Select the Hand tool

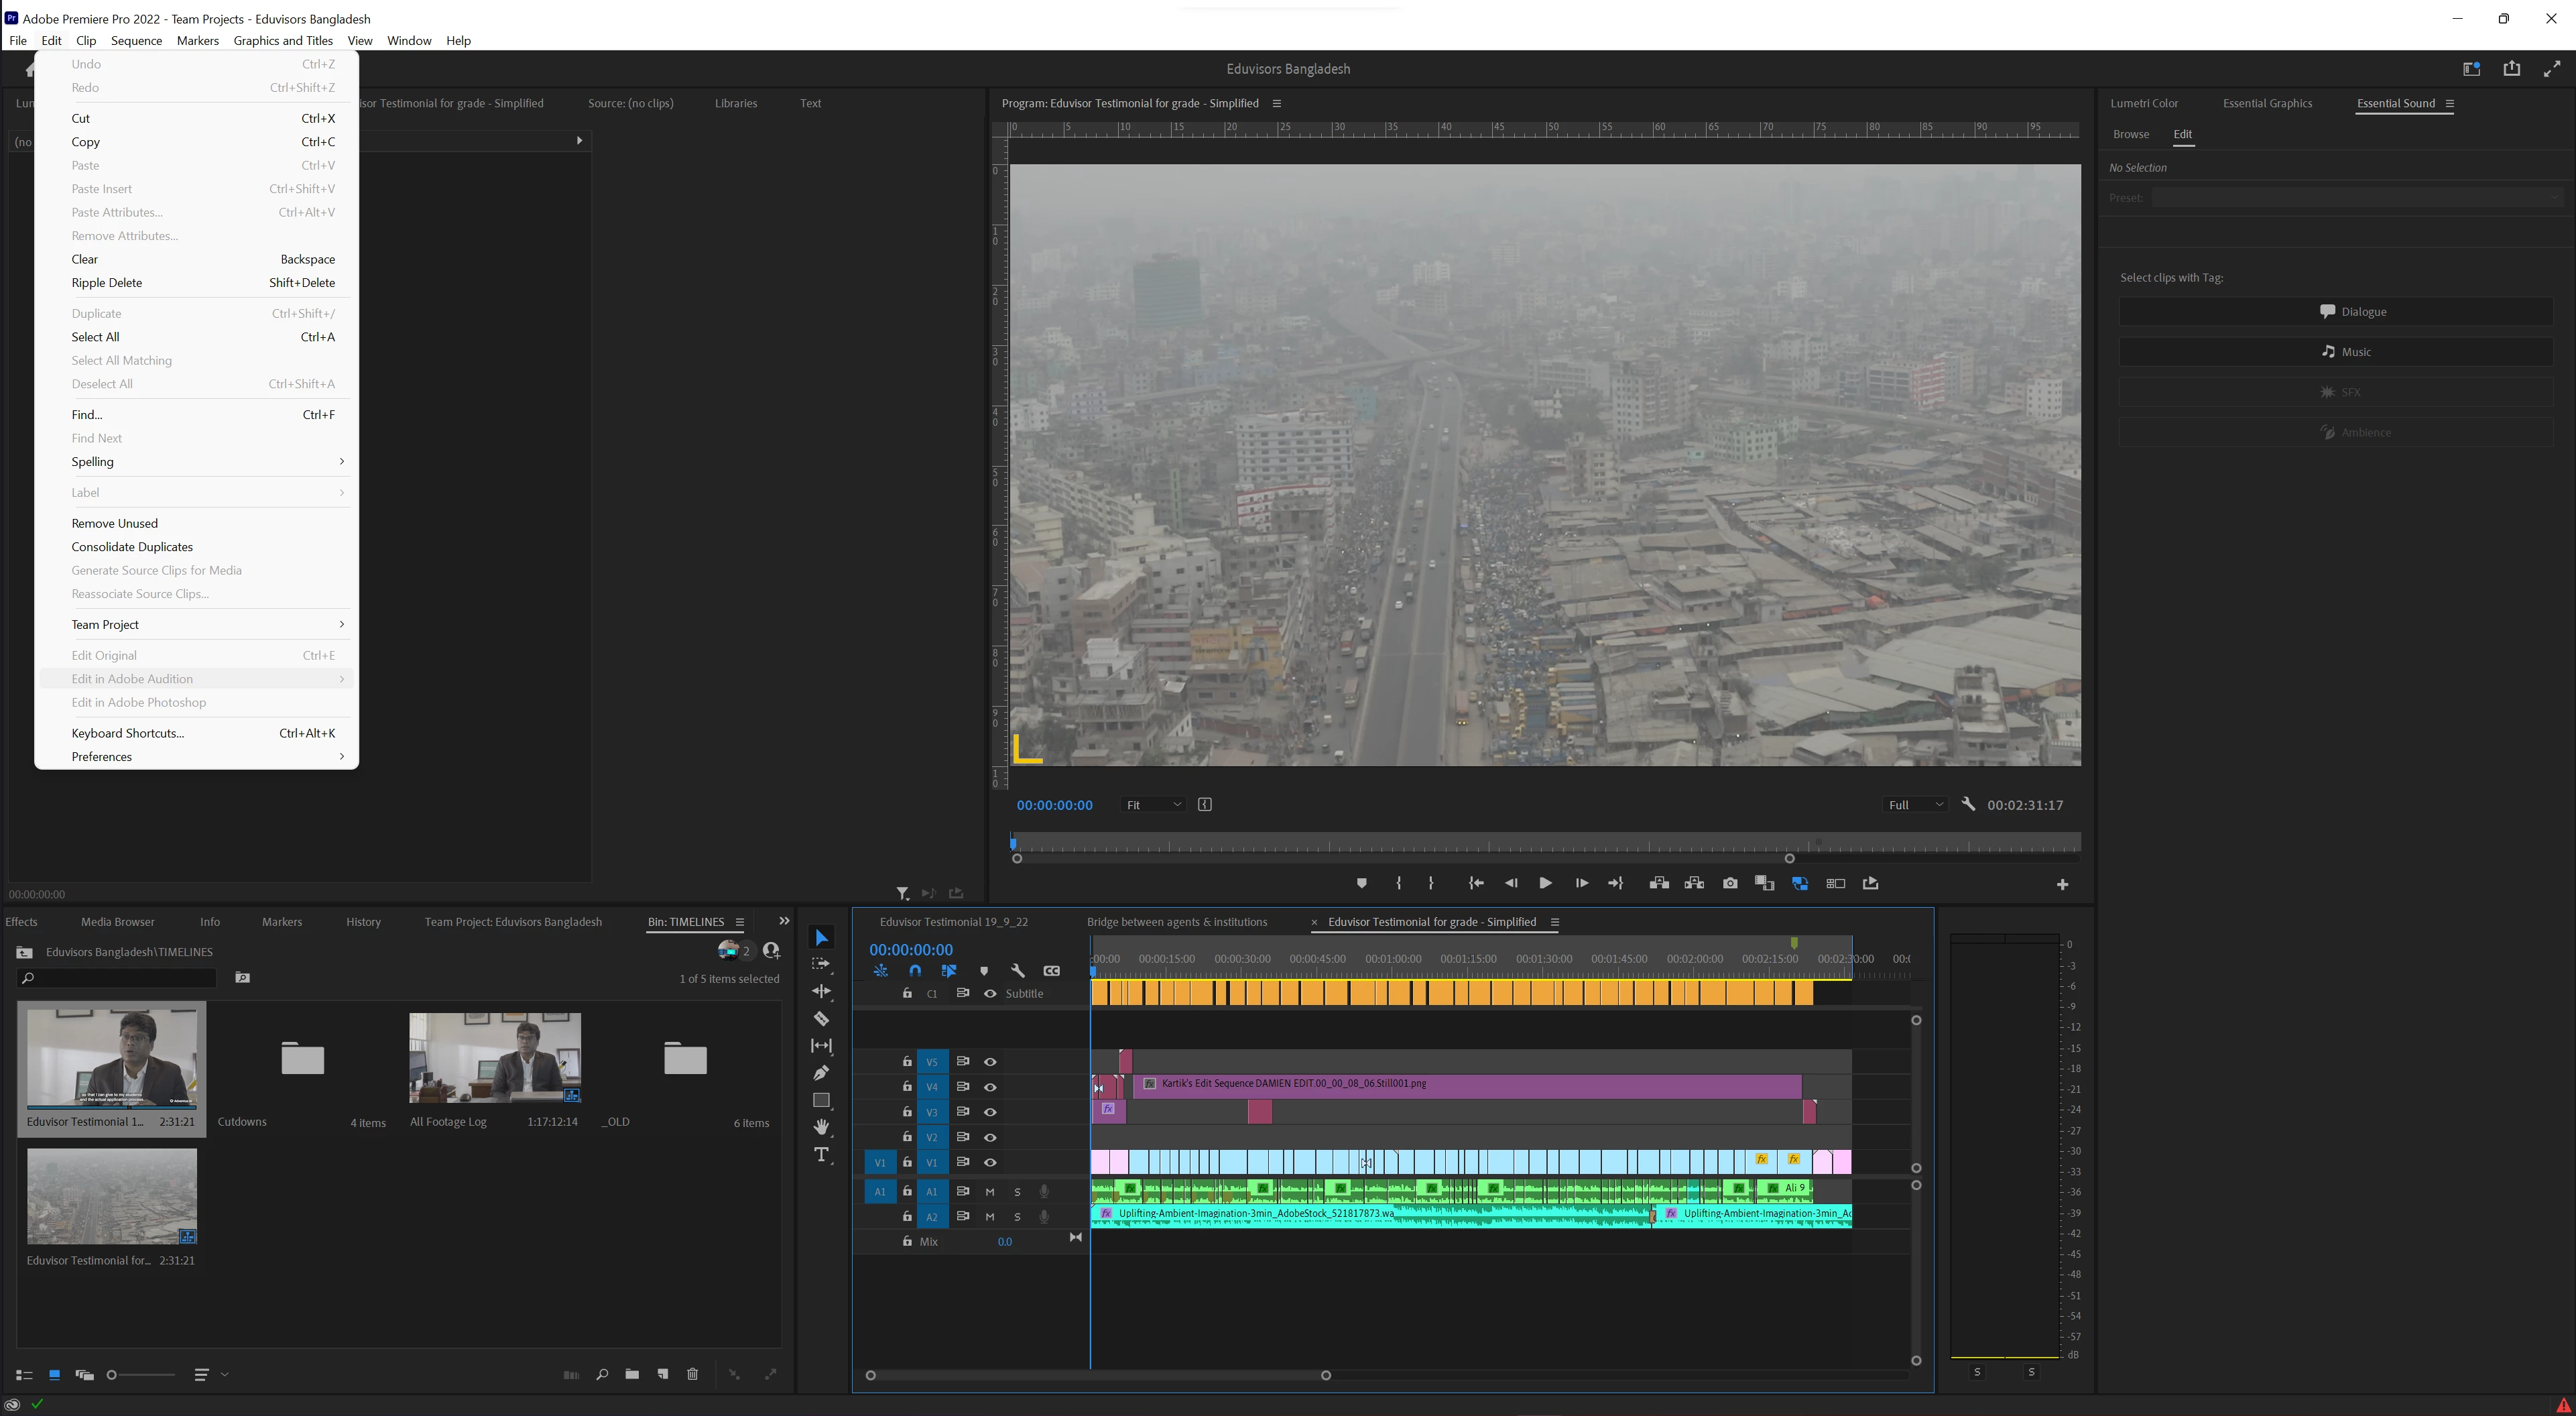(x=821, y=1127)
